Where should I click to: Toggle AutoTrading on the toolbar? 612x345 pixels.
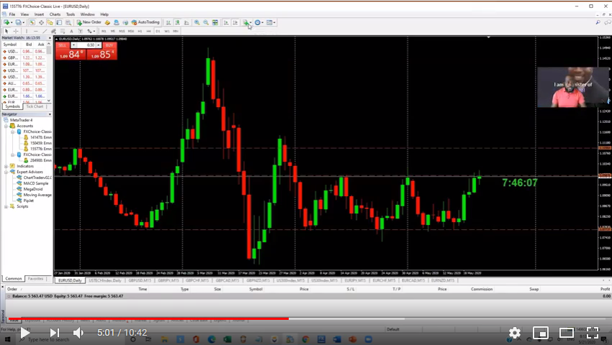point(145,22)
